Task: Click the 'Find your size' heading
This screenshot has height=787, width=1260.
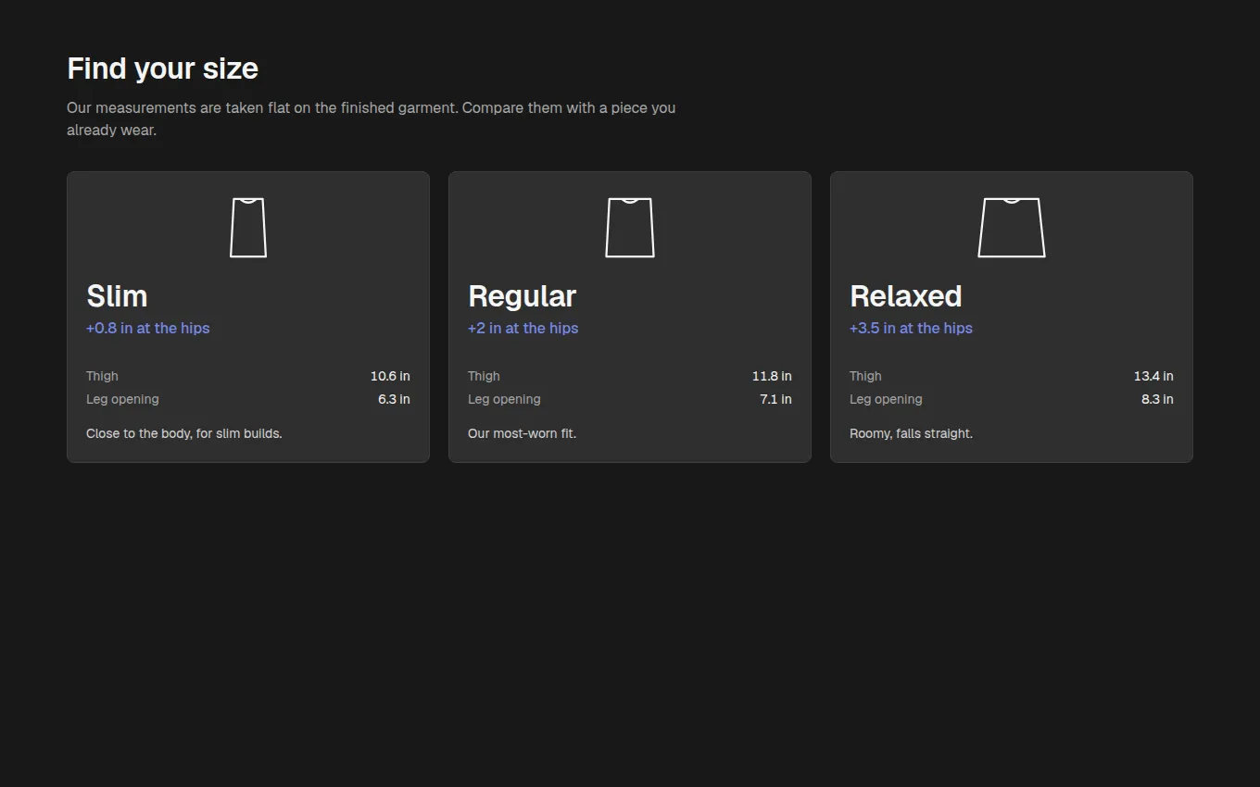Action: click(163, 69)
